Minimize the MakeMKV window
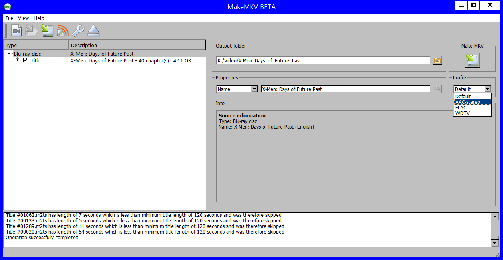Image resolution: width=503 pixels, height=260 pixels. point(461,6)
